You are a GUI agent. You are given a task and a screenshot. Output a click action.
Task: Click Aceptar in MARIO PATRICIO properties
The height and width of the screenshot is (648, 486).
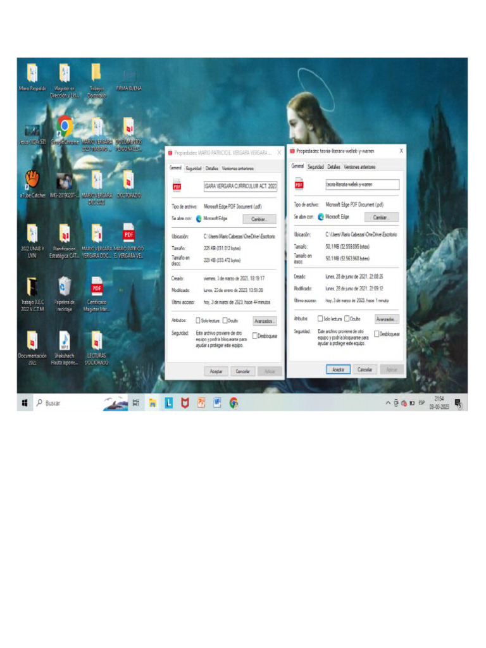(216, 371)
